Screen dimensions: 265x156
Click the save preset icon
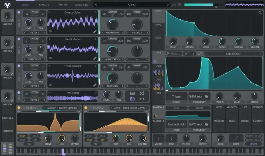174,5
